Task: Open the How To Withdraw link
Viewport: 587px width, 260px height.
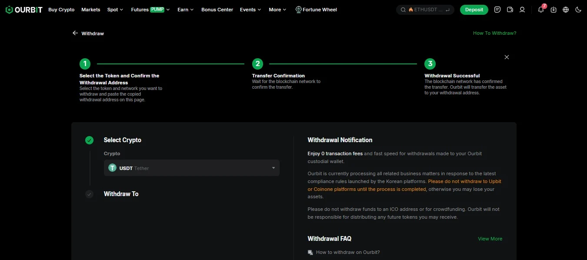Action: click(x=495, y=33)
